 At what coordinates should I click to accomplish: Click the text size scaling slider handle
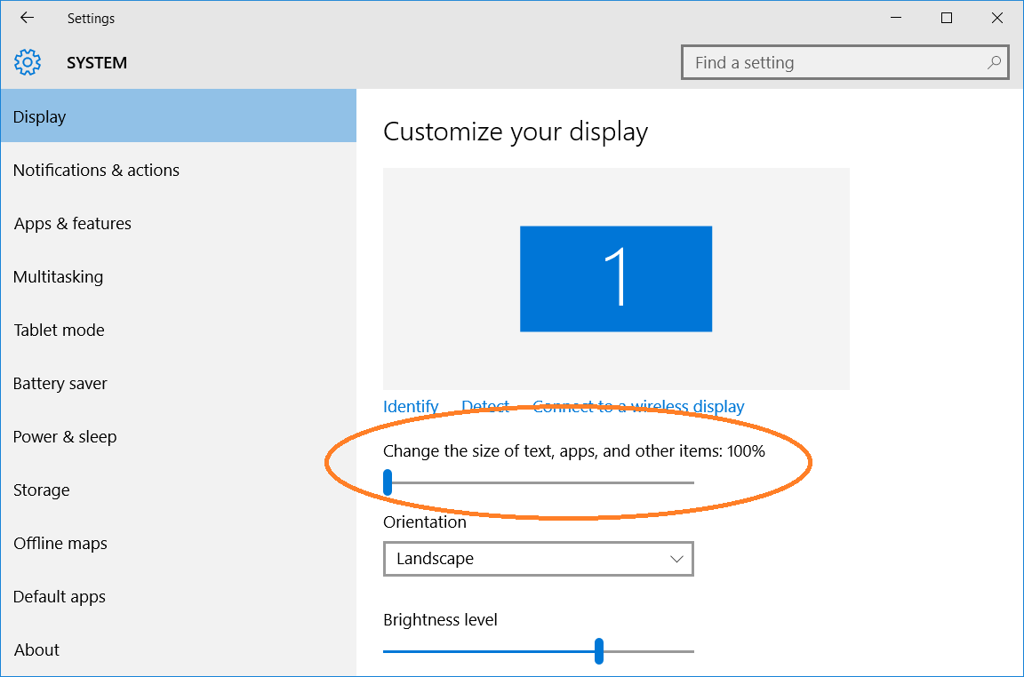pos(388,482)
